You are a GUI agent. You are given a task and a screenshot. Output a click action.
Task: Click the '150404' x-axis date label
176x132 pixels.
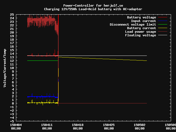pos(16,125)
